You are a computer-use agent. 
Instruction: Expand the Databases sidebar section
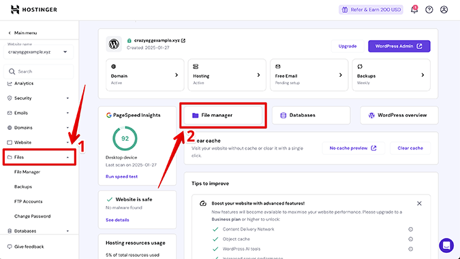[x=67, y=231]
